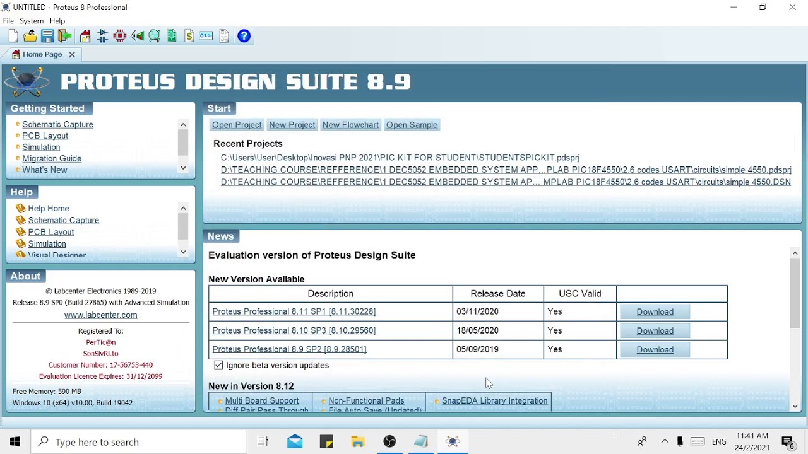Open Simulation in Getting Started

41,147
